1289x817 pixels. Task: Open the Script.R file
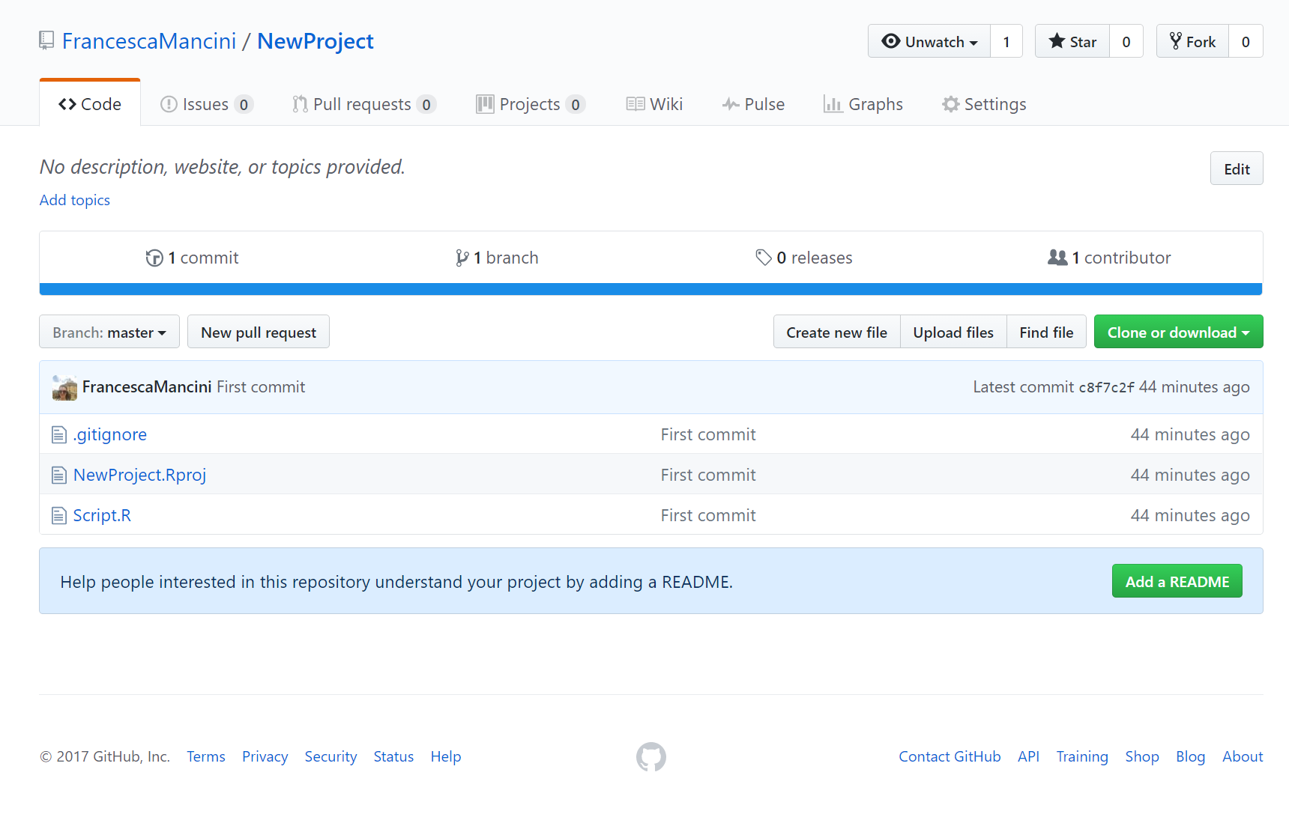click(x=102, y=515)
